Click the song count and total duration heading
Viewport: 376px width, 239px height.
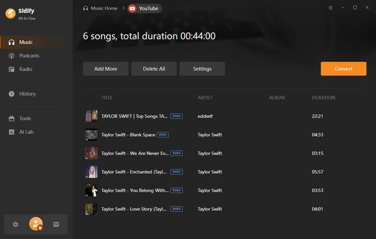(x=149, y=36)
